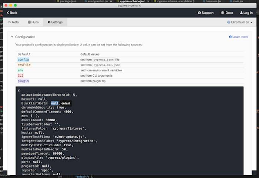Click the 'cypress.env.json' file name

pyautogui.click(x=107, y=65)
